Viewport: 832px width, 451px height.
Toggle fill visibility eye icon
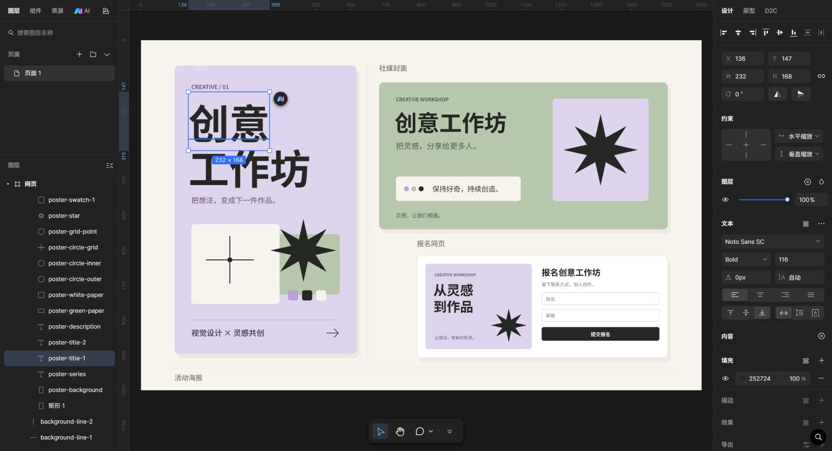[725, 379]
